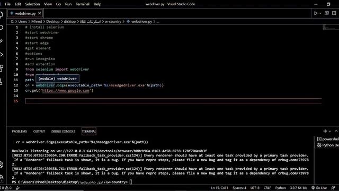Open the Explorer view in activity bar

click(x=1, y=15)
